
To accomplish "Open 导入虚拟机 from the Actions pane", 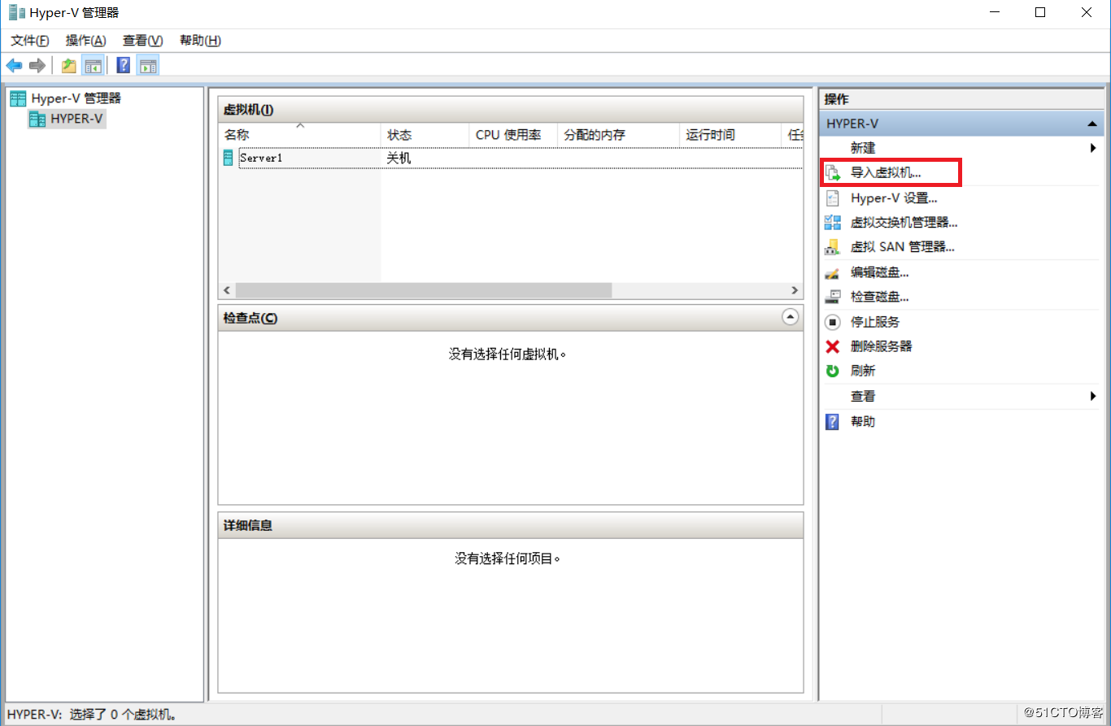I will [x=888, y=172].
